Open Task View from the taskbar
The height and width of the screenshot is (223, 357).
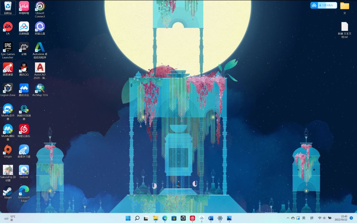pos(146,218)
